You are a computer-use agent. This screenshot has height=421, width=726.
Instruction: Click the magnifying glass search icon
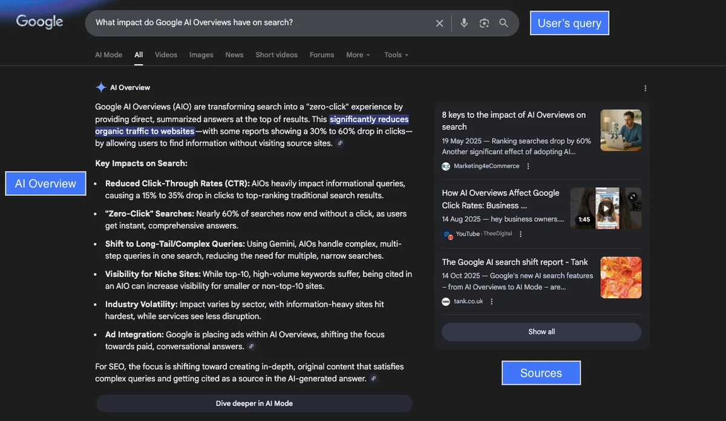[x=504, y=23]
